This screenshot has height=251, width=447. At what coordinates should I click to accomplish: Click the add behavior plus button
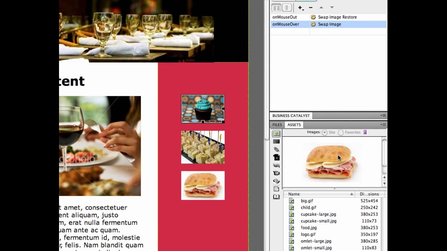point(300,7)
